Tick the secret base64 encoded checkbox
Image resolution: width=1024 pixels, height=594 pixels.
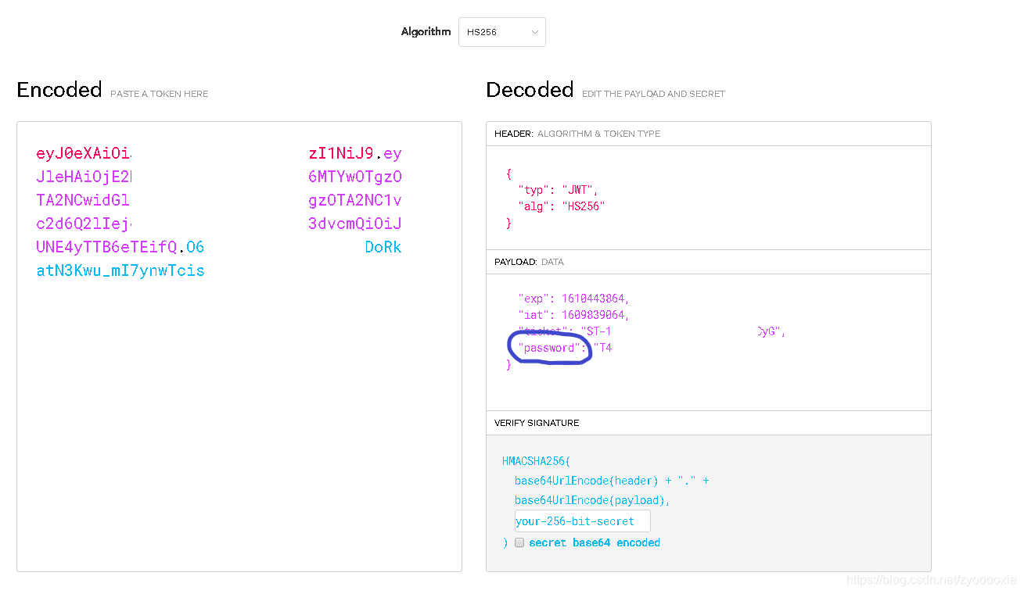tap(519, 542)
